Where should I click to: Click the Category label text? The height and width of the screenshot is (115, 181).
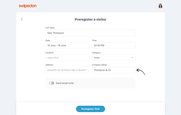click(x=96, y=53)
